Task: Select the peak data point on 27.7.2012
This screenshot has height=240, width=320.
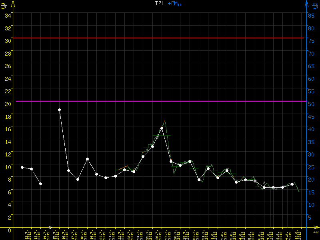Action: click(162, 128)
